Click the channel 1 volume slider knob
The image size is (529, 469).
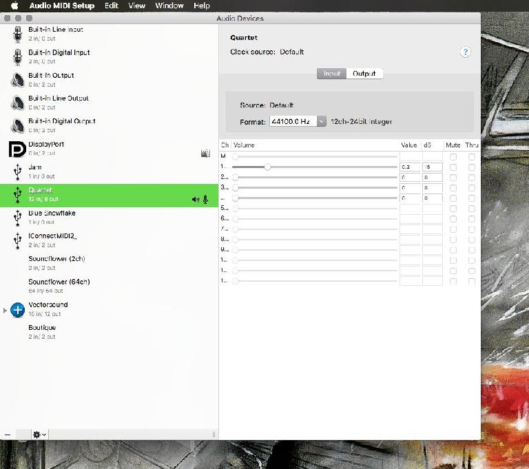click(x=267, y=167)
